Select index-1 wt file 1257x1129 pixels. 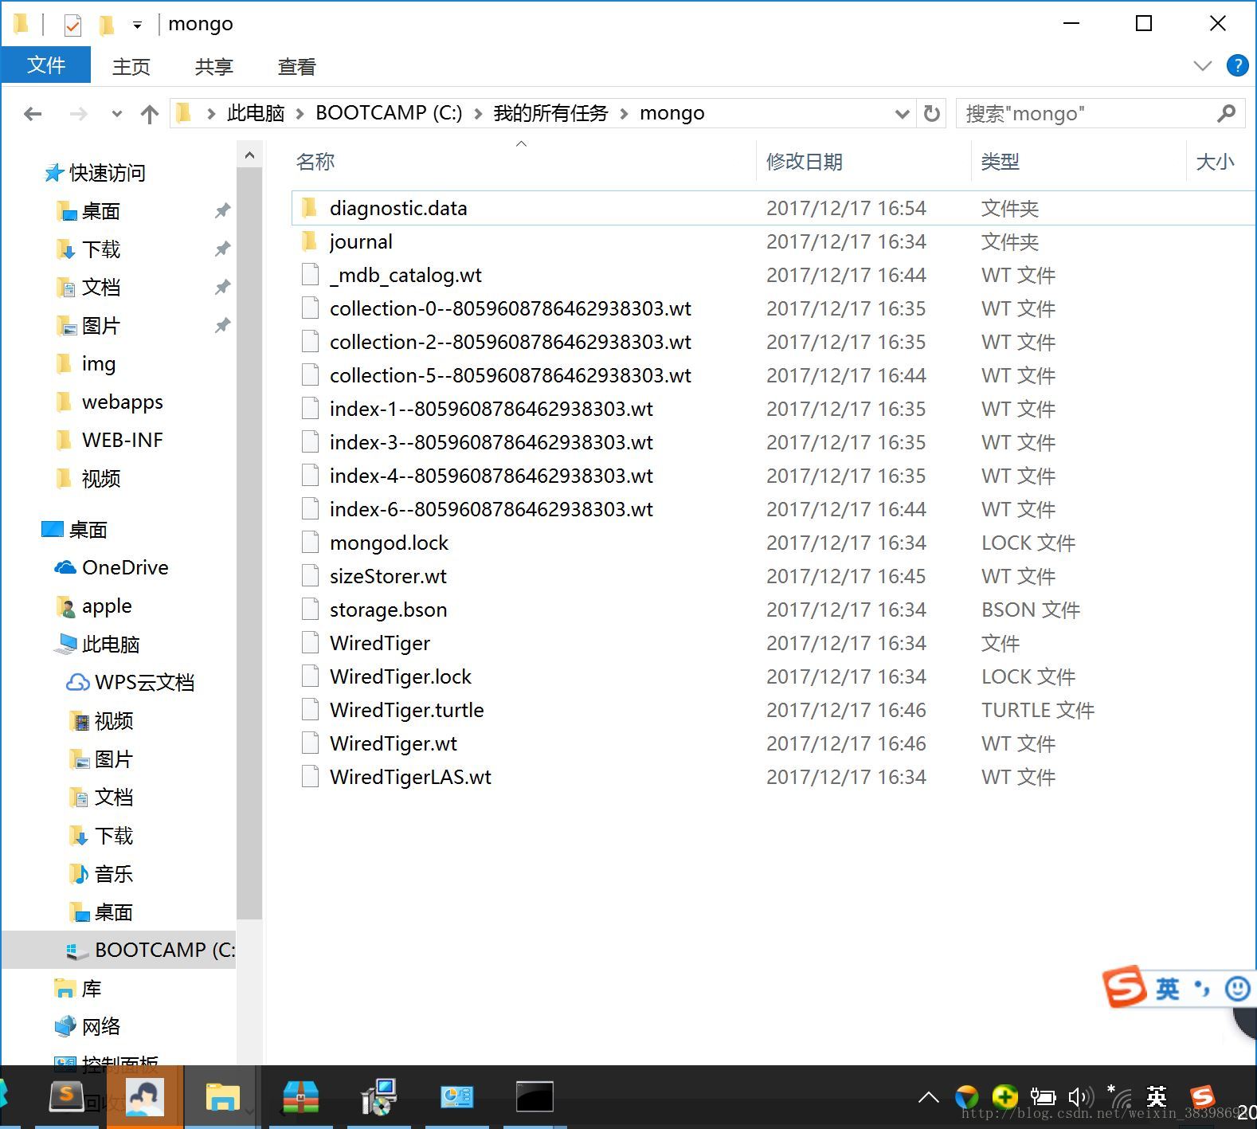[x=491, y=409]
